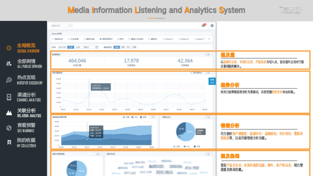The height and width of the screenshot is (176, 313).
Task: Select the 30天 time range tab
Action: [78, 47]
